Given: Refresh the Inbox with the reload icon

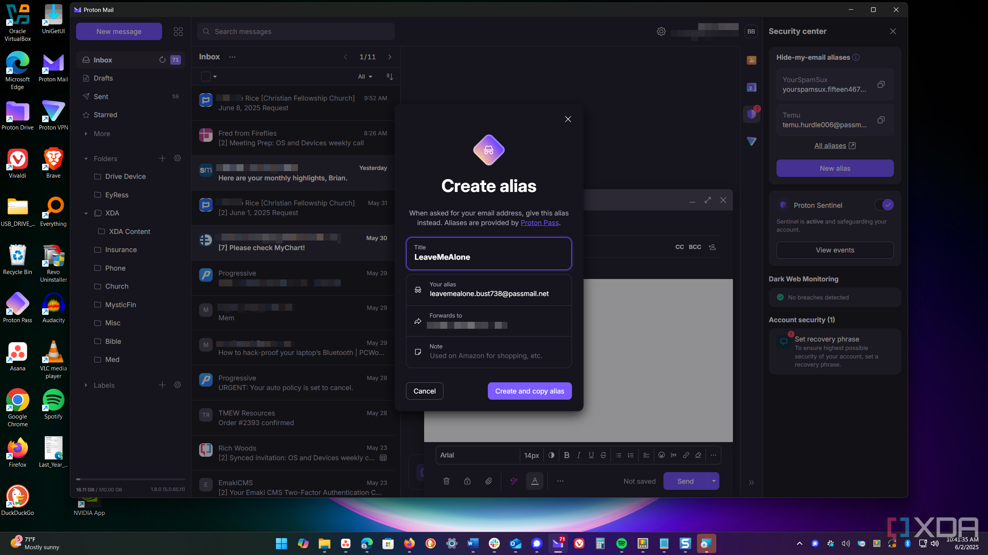Looking at the screenshot, I should coord(162,60).
